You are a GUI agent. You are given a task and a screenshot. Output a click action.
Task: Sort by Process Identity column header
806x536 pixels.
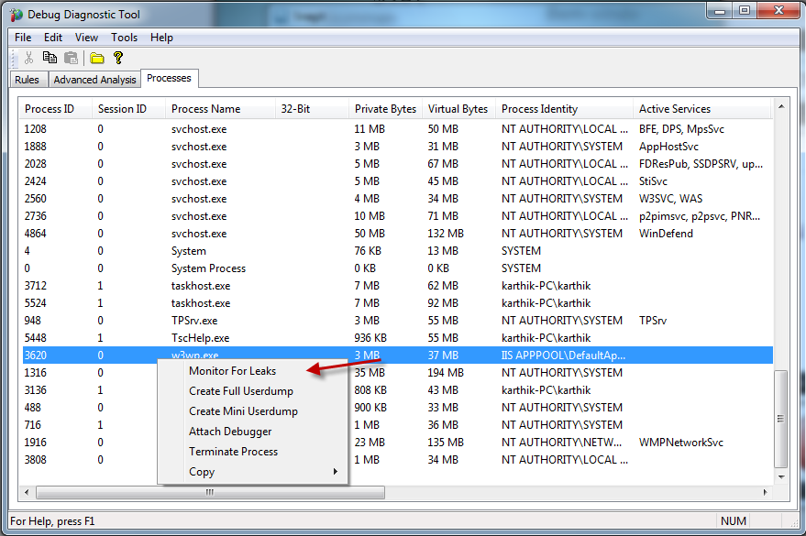coord(565,109)
